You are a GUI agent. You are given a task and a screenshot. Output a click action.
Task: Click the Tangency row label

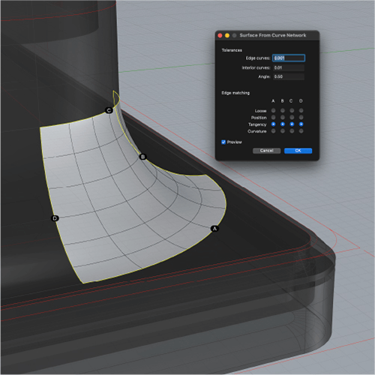click(x=257, y=124)
